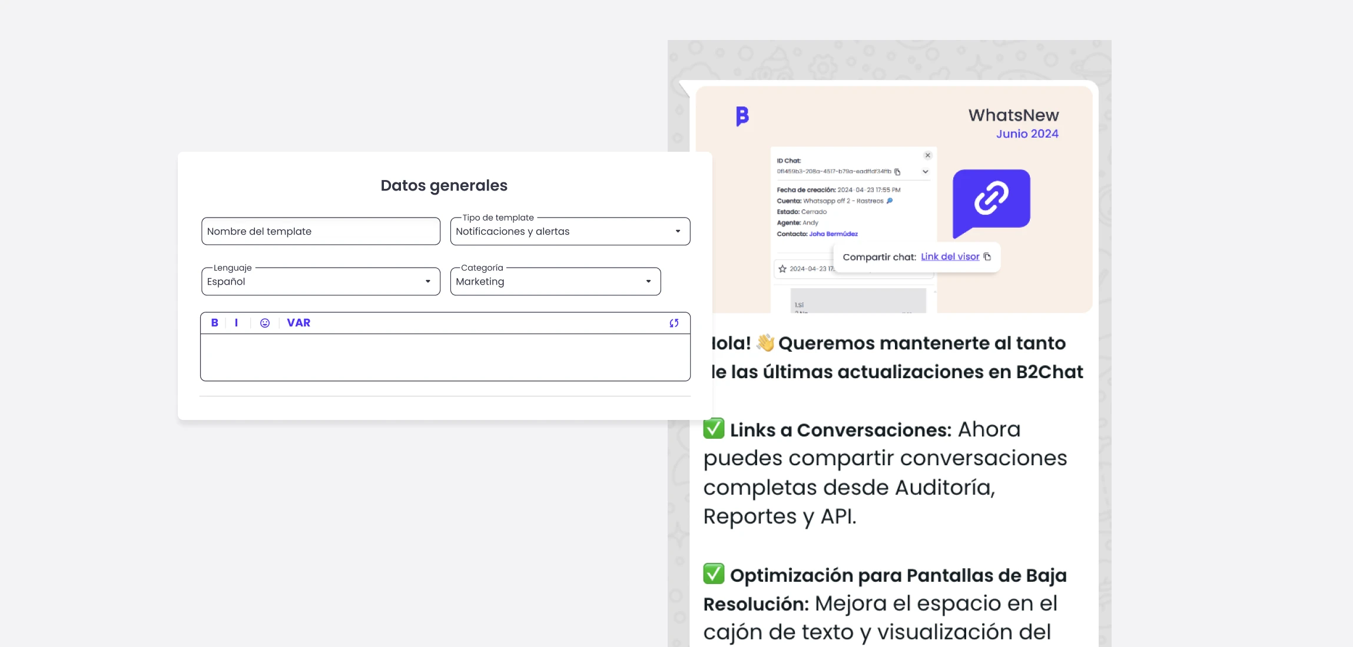Click the copy icon beside Link del visor
Viewport: 1353px width, 647px height.
[987, 257]
